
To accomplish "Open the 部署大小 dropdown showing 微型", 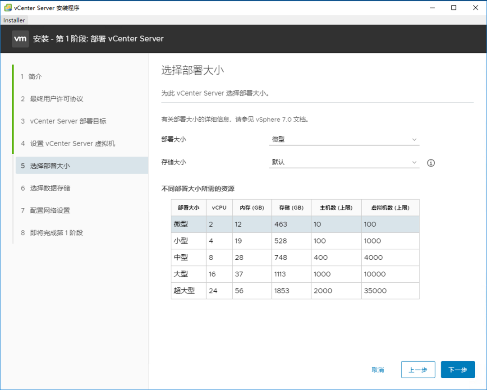I will 344,139.
